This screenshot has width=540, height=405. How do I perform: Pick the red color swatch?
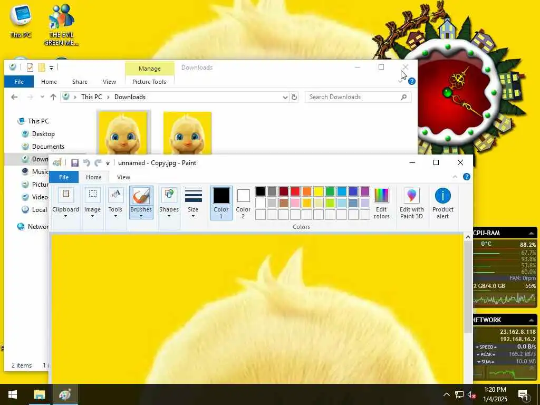(x=295, y=191)
